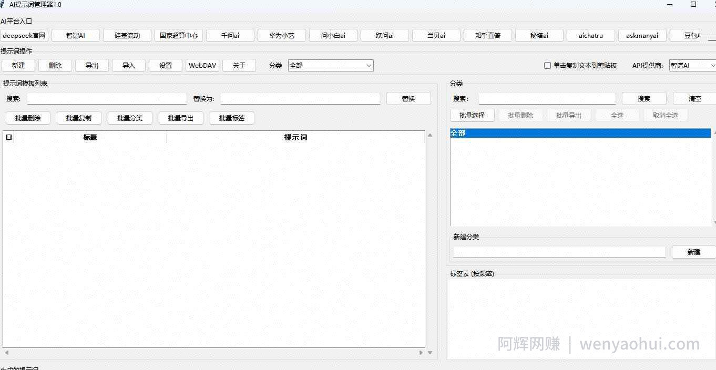
Task: Click the template list scroll-up arrow
Action: [x=430, y=135]
